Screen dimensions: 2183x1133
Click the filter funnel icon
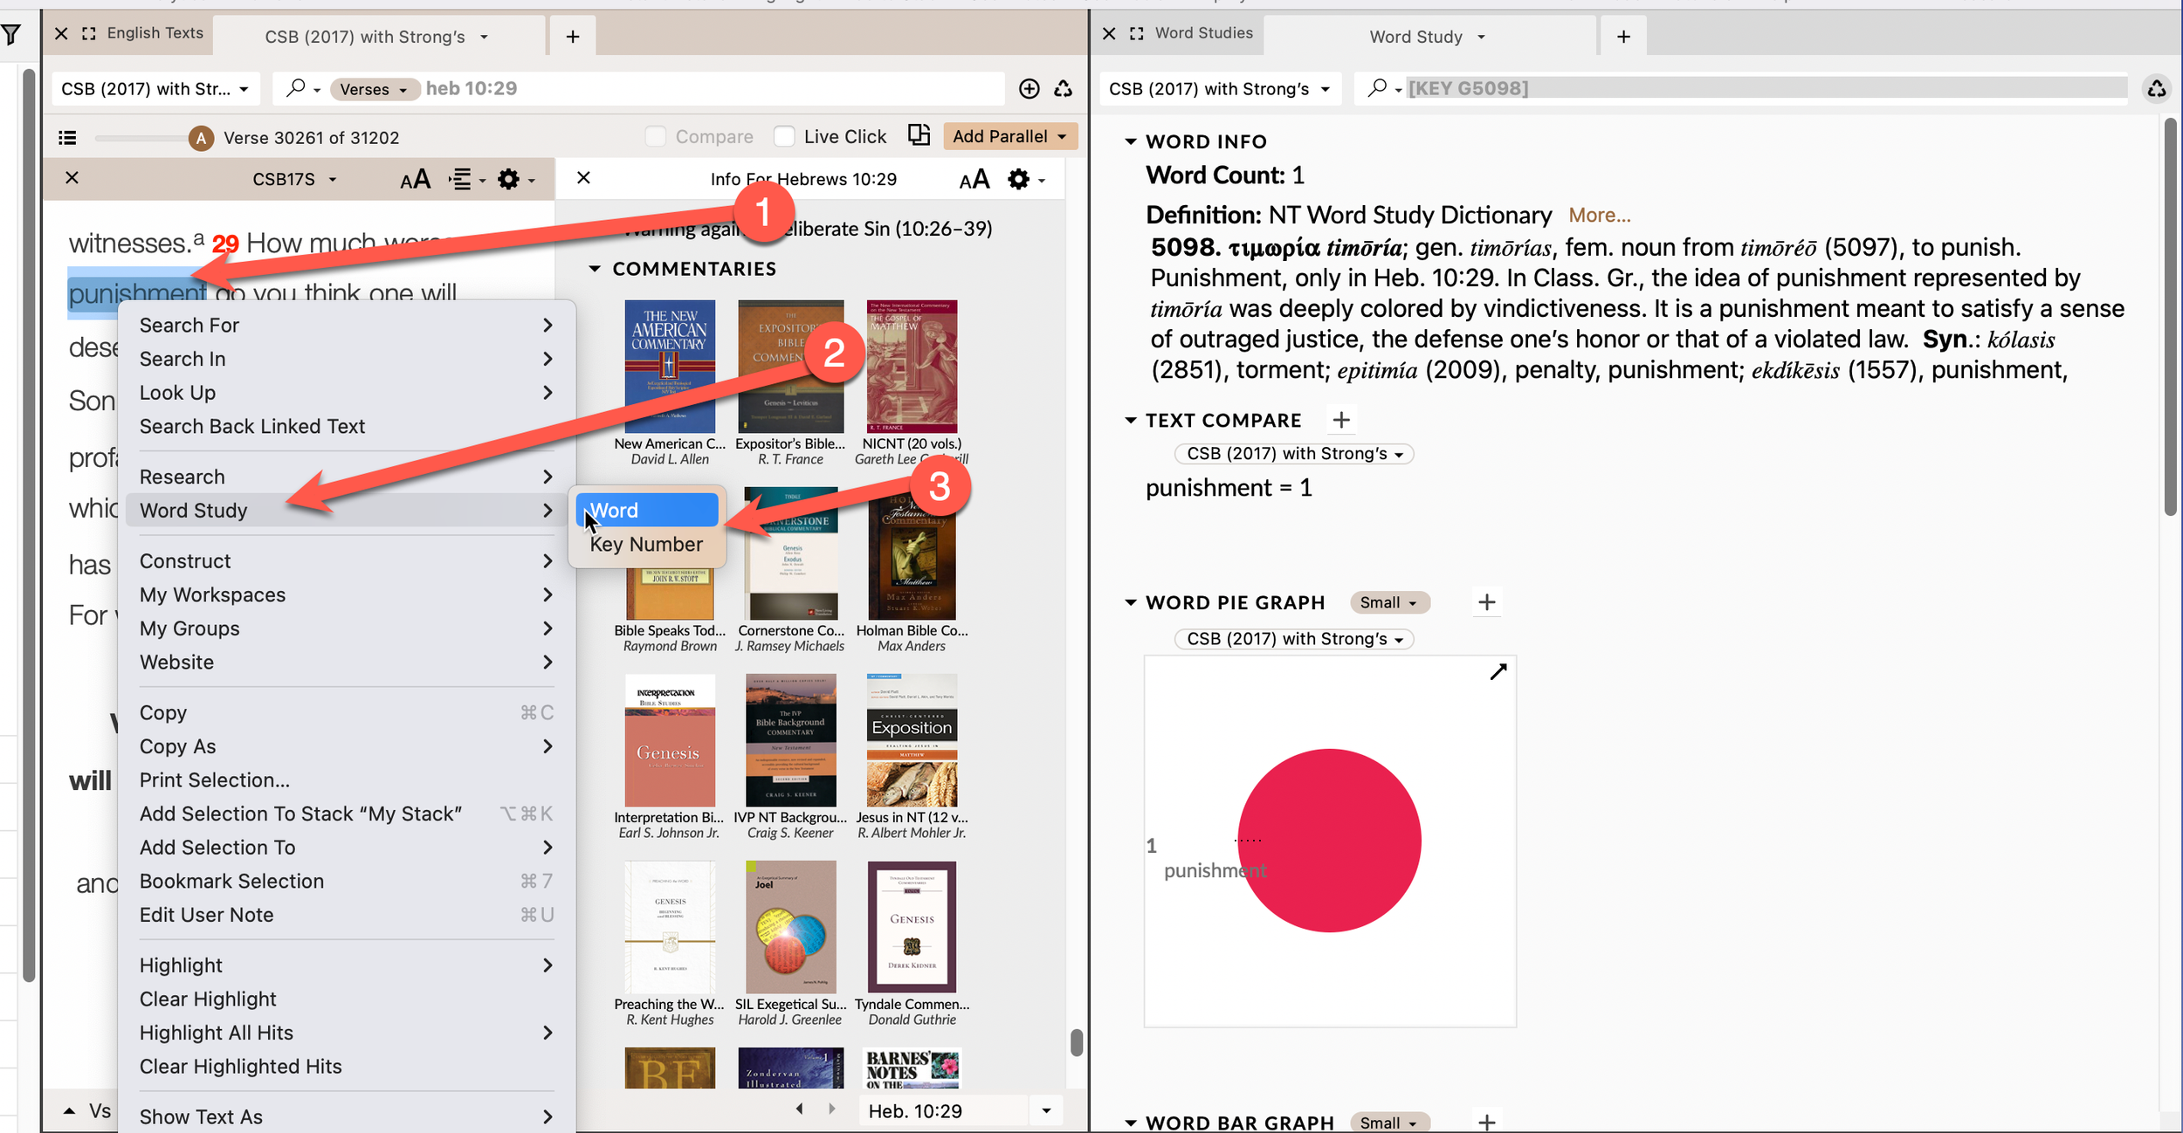point(11,34)
